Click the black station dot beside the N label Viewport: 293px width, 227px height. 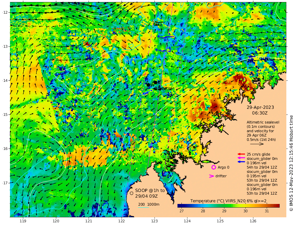point(155,82)
